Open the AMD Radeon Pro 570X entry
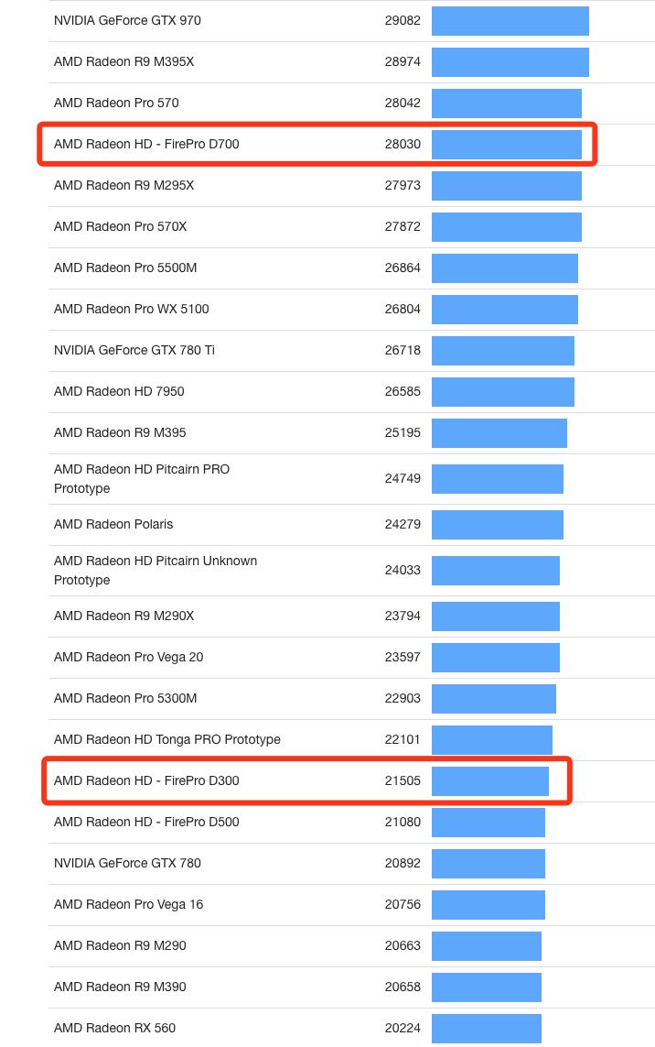 120,226
